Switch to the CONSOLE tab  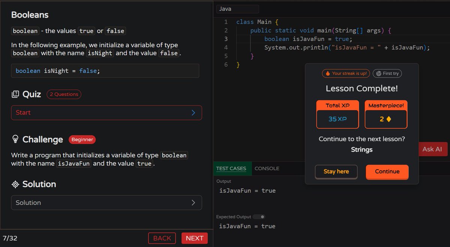[267, 168]
